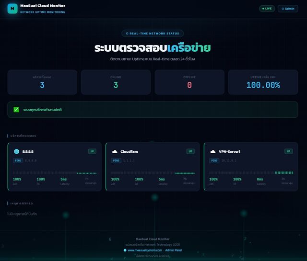Screen dimensions: 307x261
Task: Click the globe icon on 8.8.8.8 card
Action: 17,151
